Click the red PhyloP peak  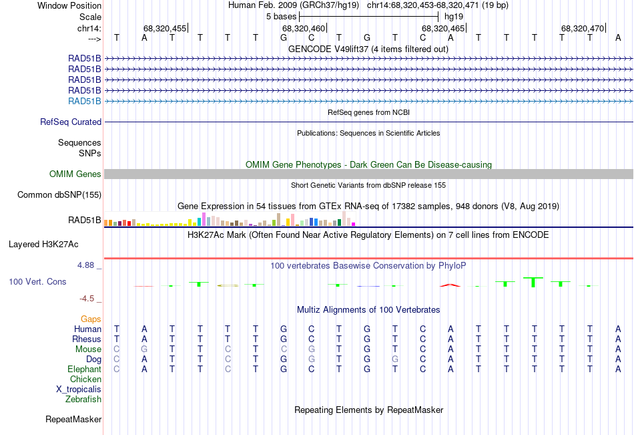click(x=450, y=285)
